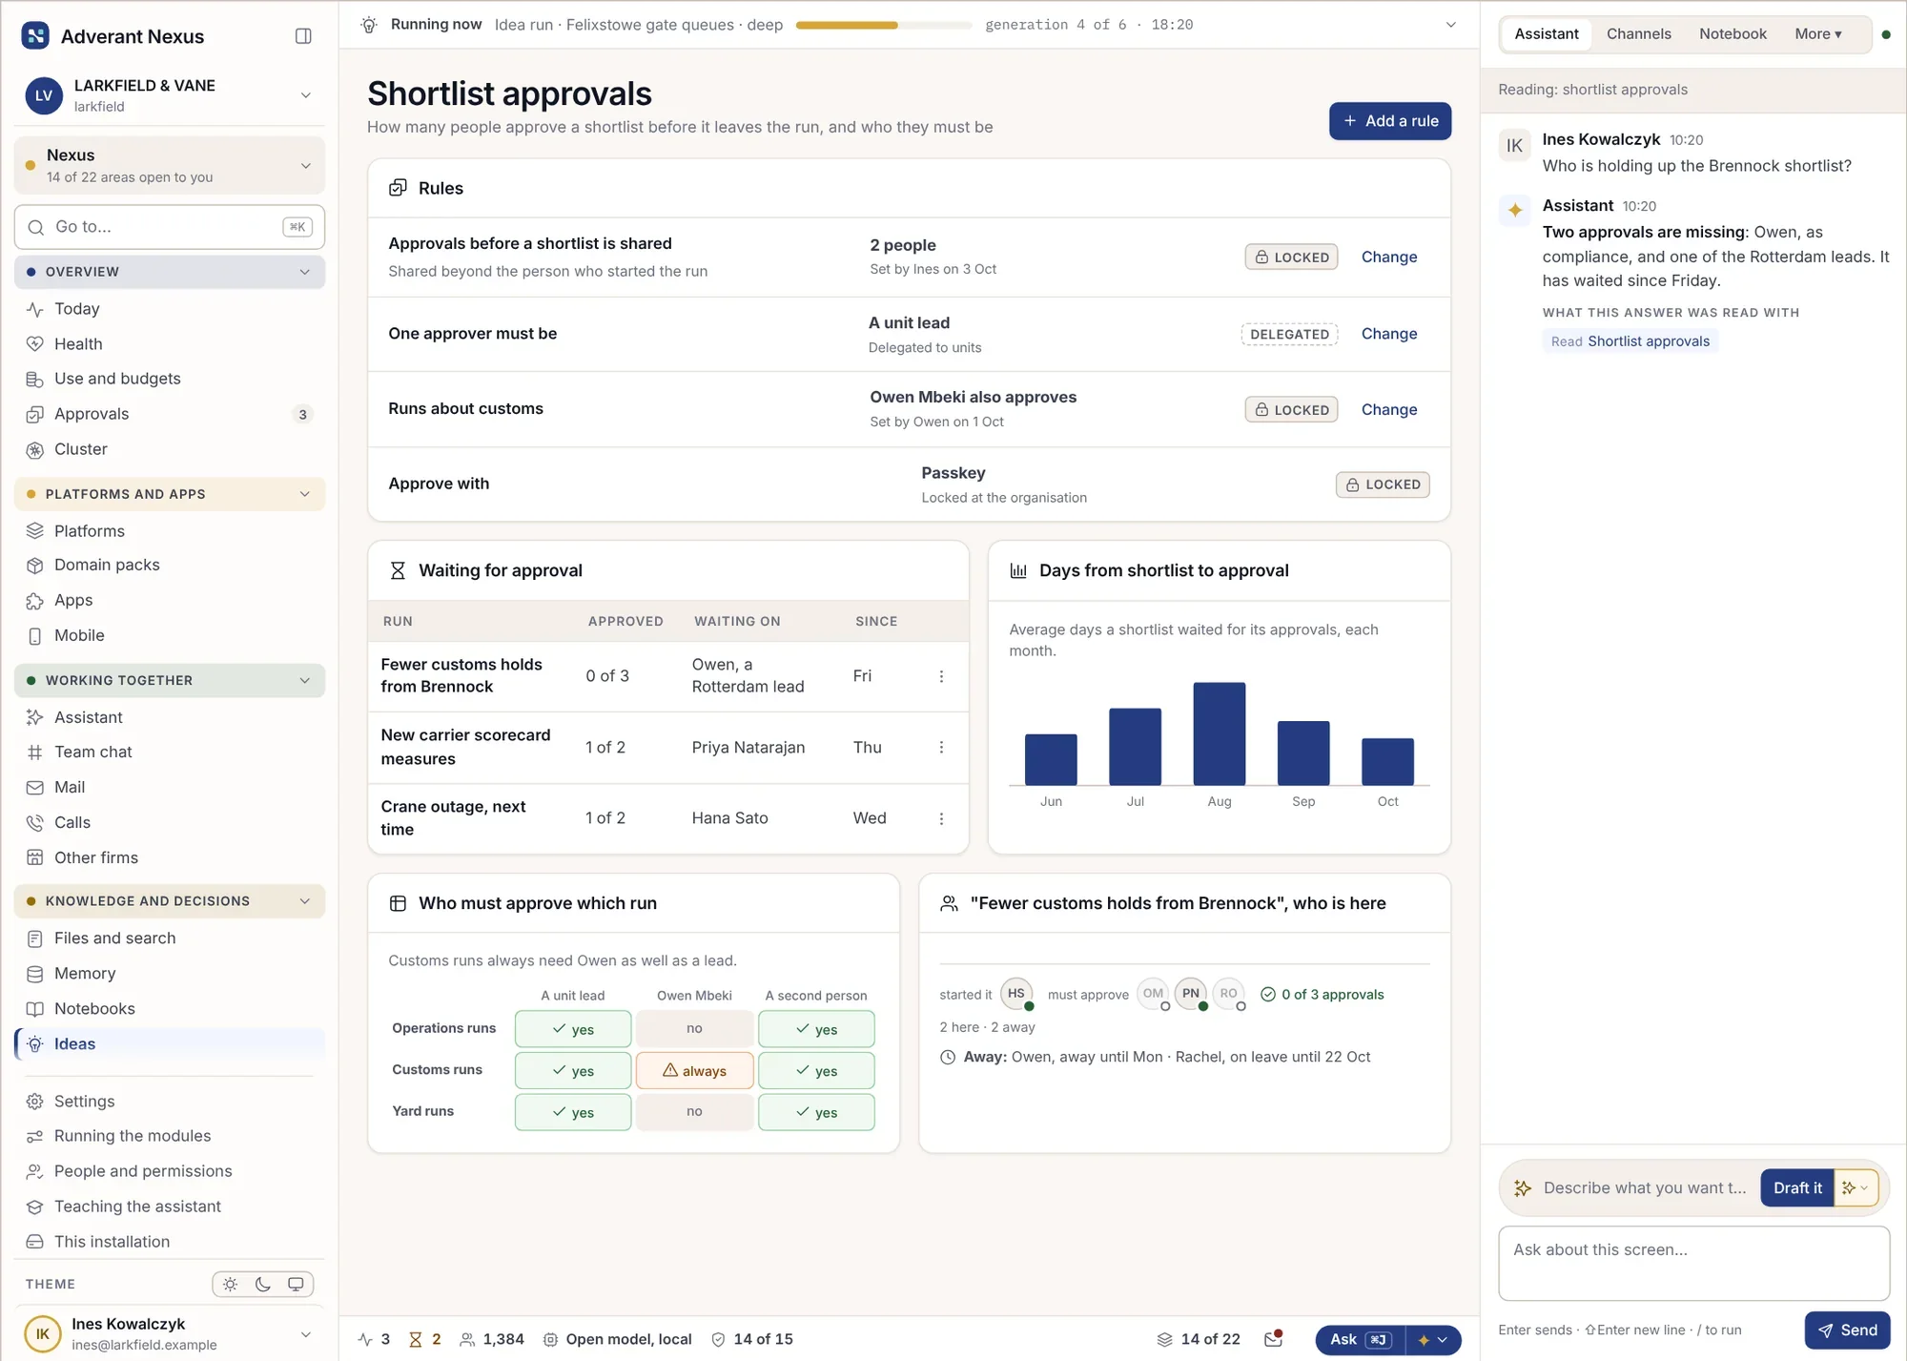
Task: Click the idea run progress bar
Action: pyautogui.click(x=884, y=26)
